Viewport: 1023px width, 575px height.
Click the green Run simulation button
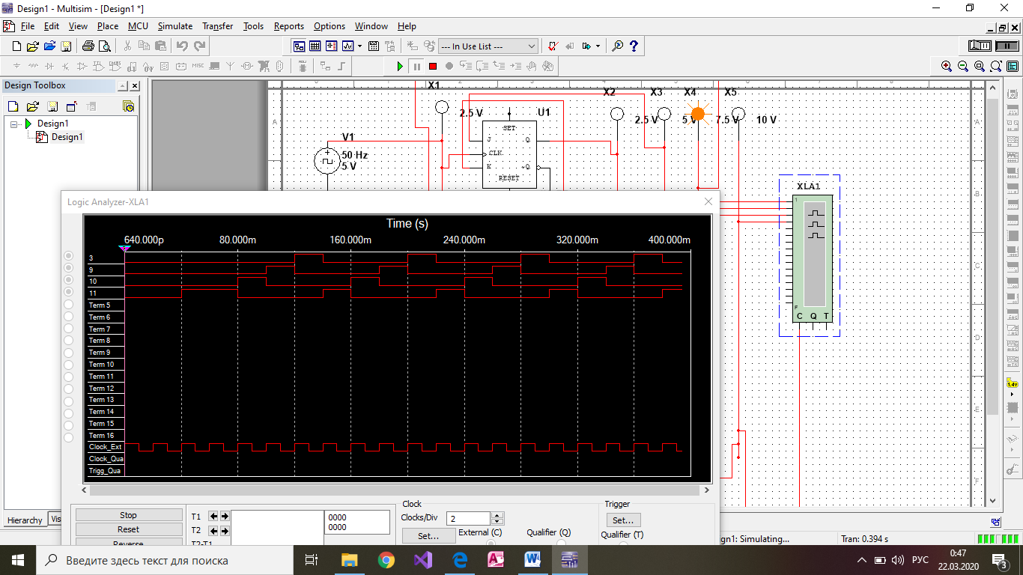click(x=400, y=67)
